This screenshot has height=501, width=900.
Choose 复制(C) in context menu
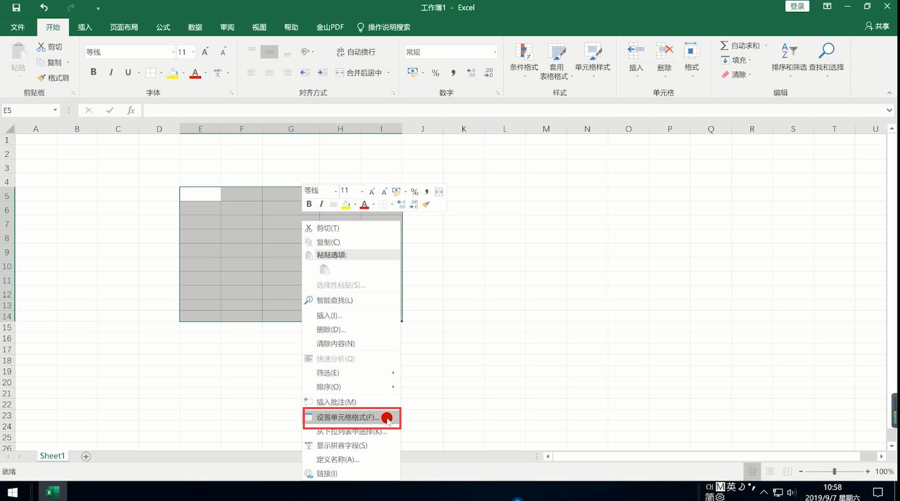click(351, 242)
